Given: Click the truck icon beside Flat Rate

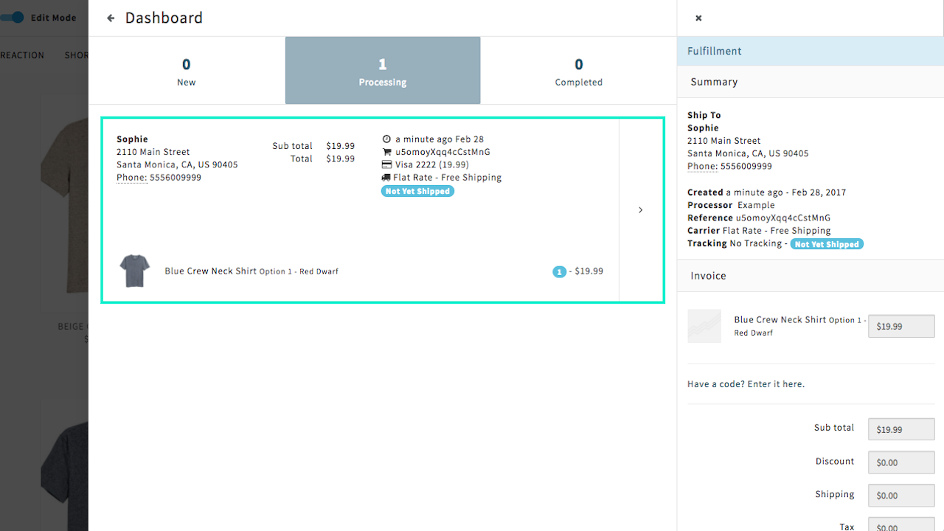Looking at the screenshot, I should [386, 178].
